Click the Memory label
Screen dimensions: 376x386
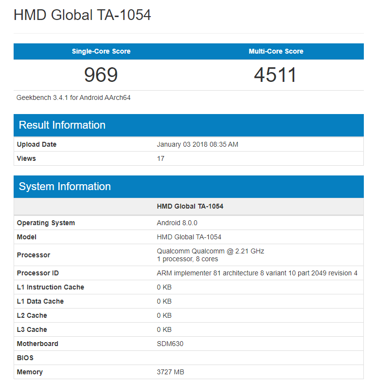tap(30, 372)
